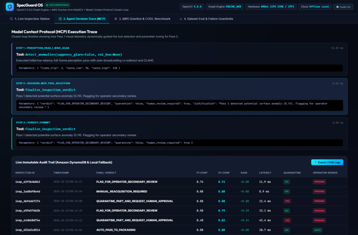Switch to AWS Graviton & COOL Benchmark tab
This screenshot has height=235, width=358.
pos(142,19)
